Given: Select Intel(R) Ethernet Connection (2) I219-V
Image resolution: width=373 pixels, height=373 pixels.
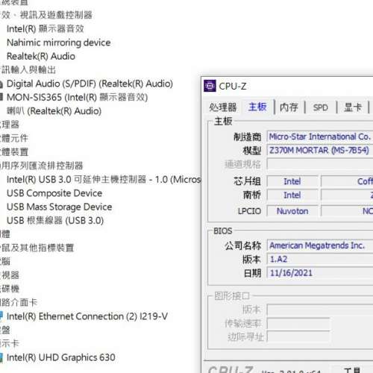Looking at the screenshot, I should coord(87,316).
